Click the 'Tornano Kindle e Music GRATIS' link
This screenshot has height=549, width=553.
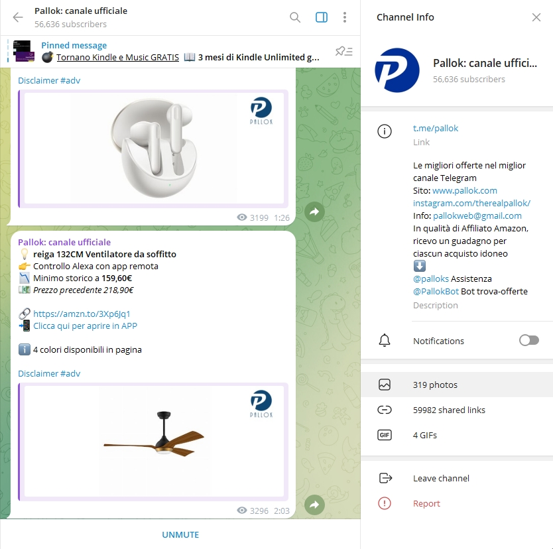tap(117, 57)
